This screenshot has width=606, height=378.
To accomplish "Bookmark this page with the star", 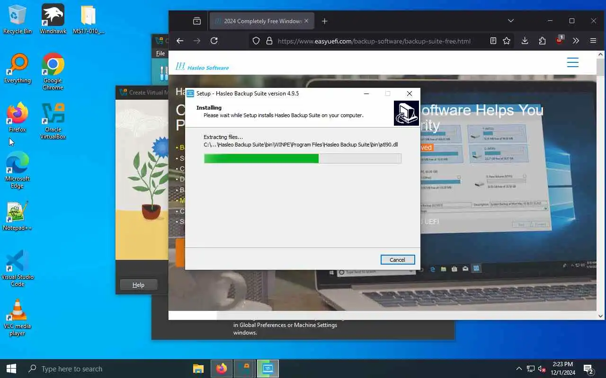I will (507, 41).
